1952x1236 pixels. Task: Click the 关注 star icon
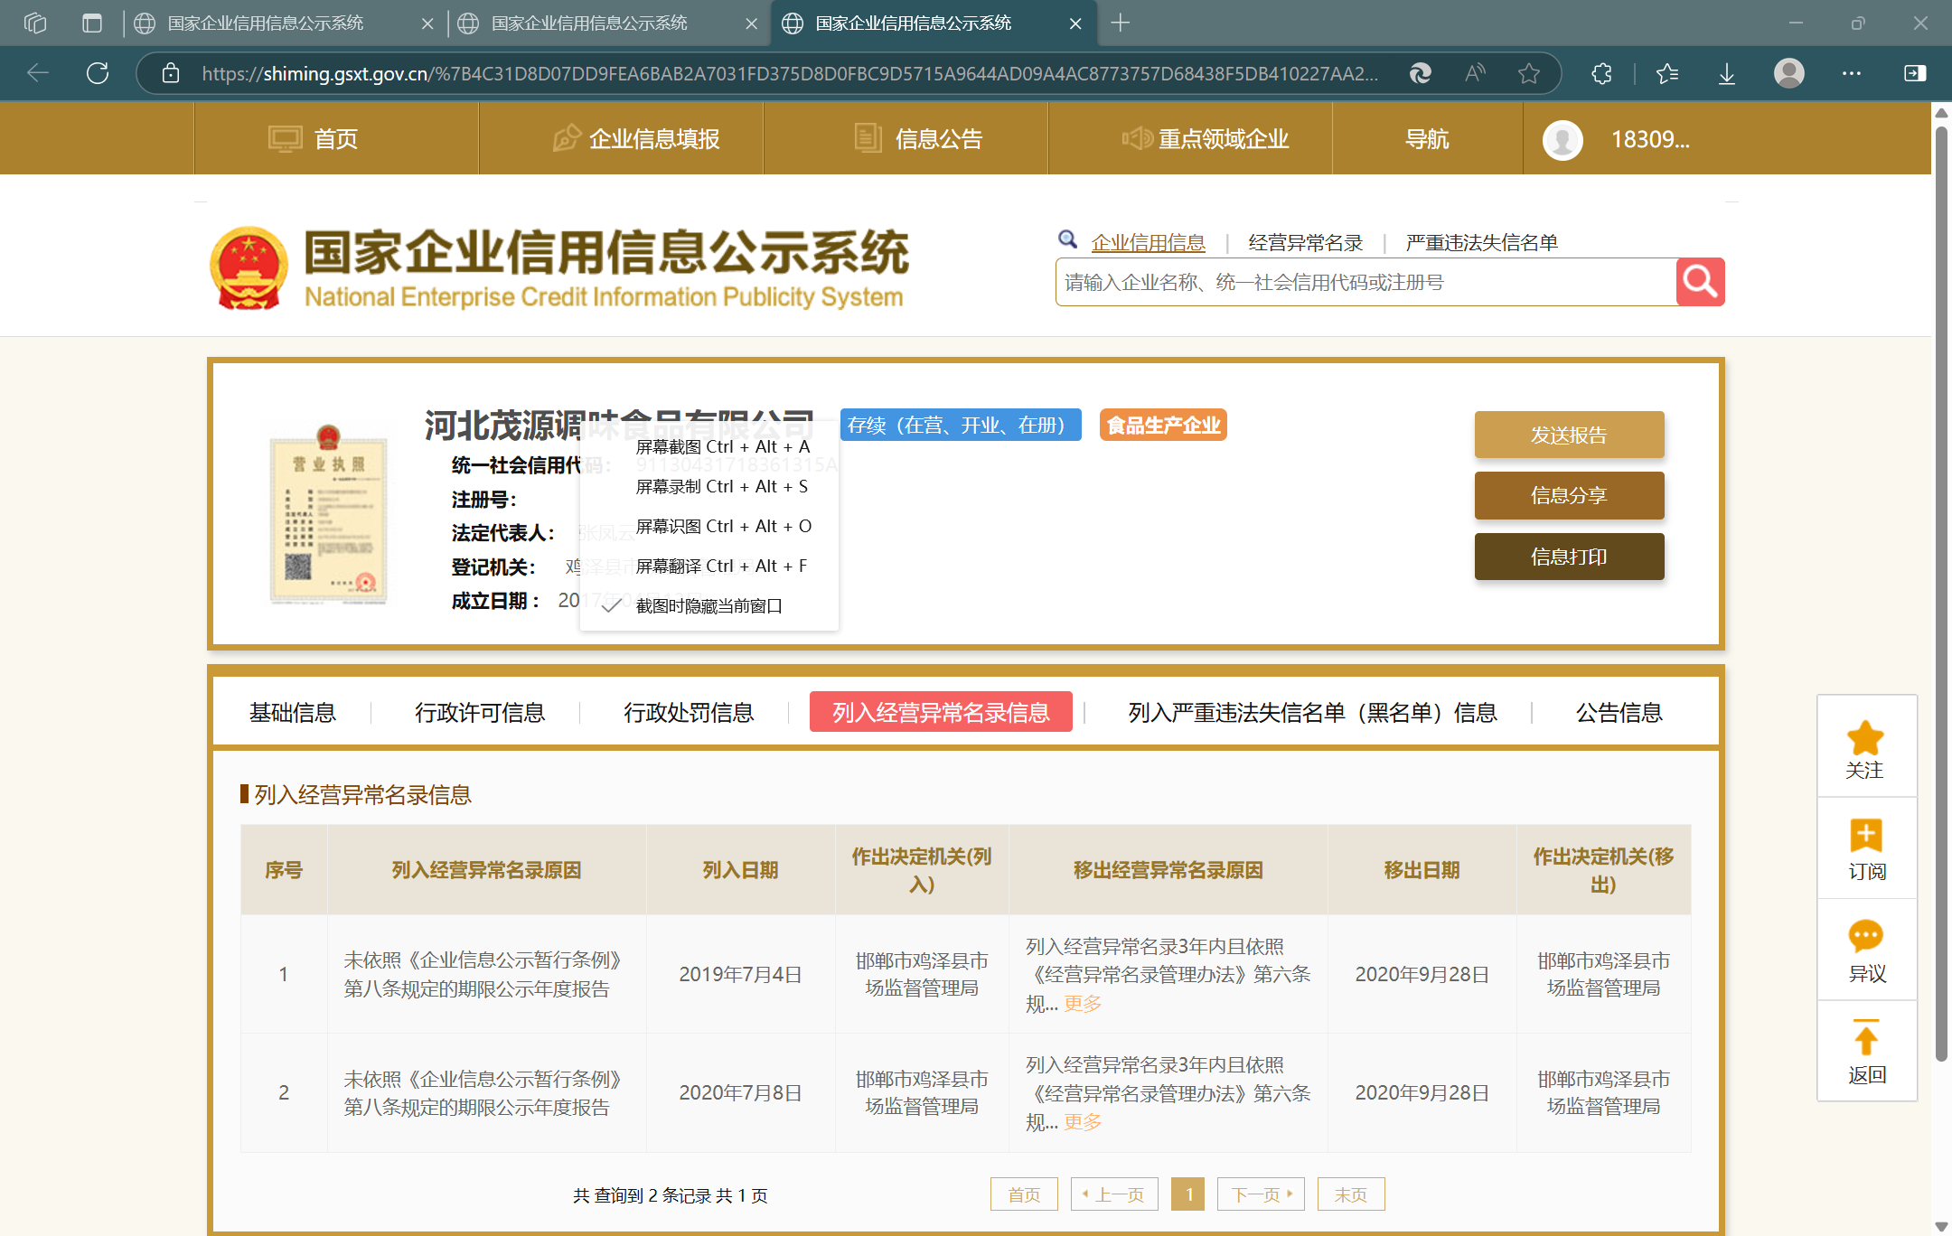pyautogui.click(x=1865, y=738)
